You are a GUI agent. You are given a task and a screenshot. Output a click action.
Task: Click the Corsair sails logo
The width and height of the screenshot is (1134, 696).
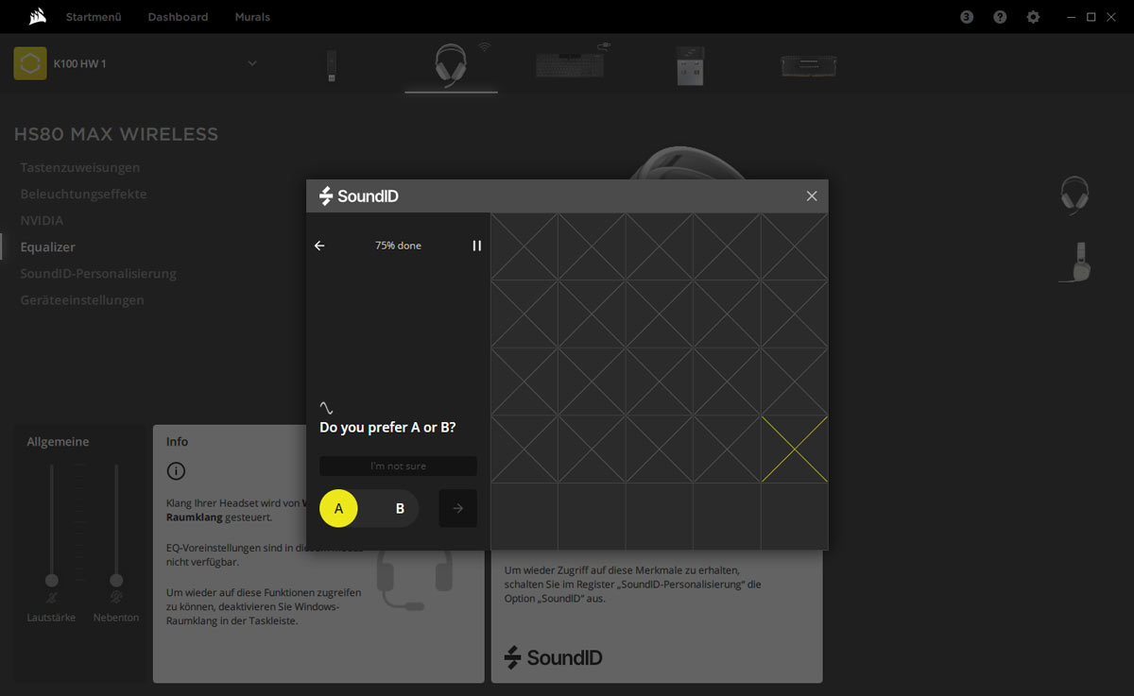[36, 17]
